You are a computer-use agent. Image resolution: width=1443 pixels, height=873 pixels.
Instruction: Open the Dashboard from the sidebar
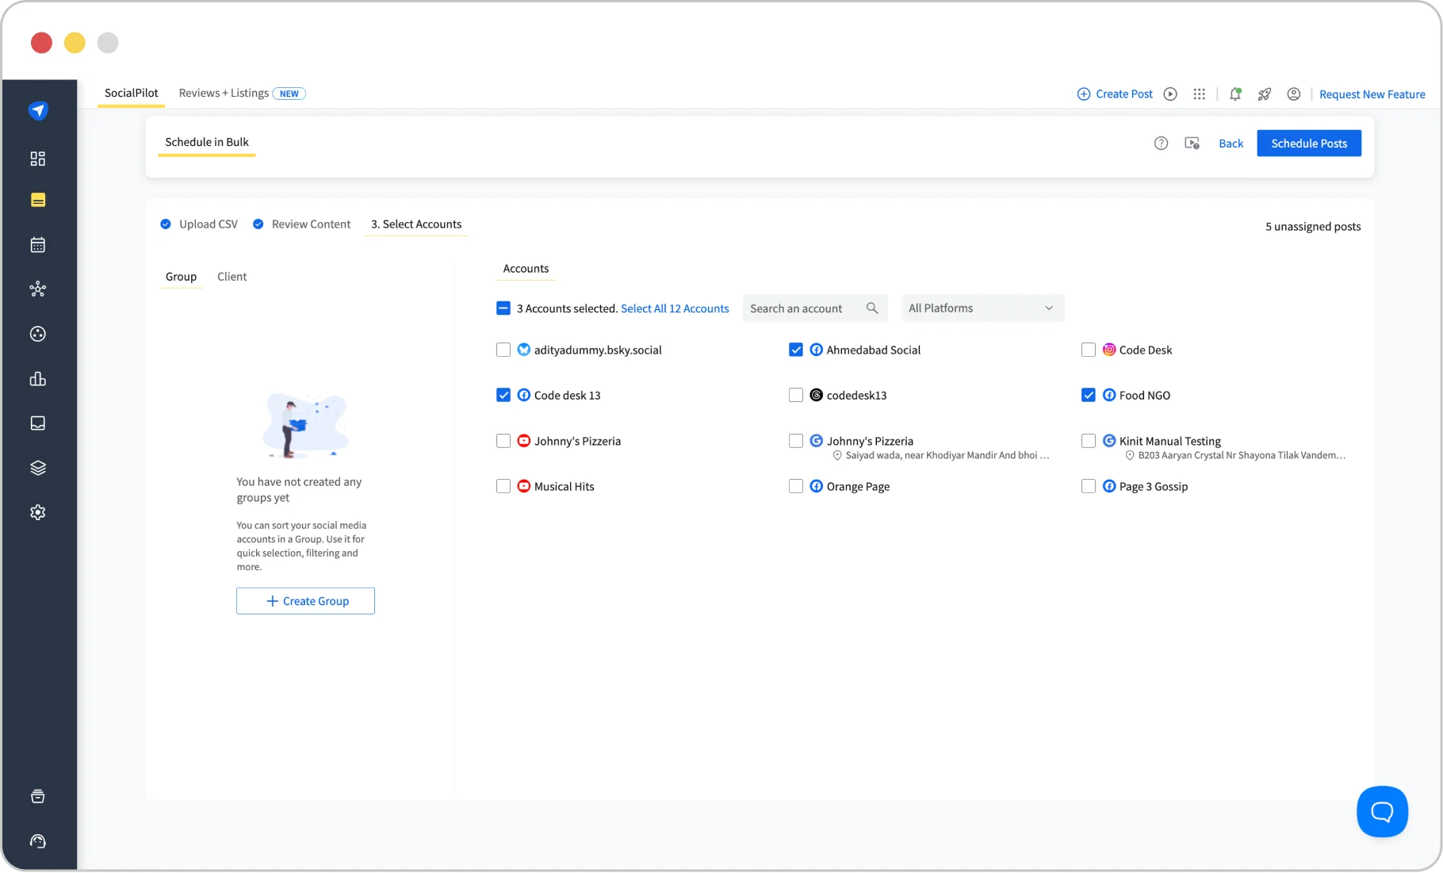click(38, 159)
